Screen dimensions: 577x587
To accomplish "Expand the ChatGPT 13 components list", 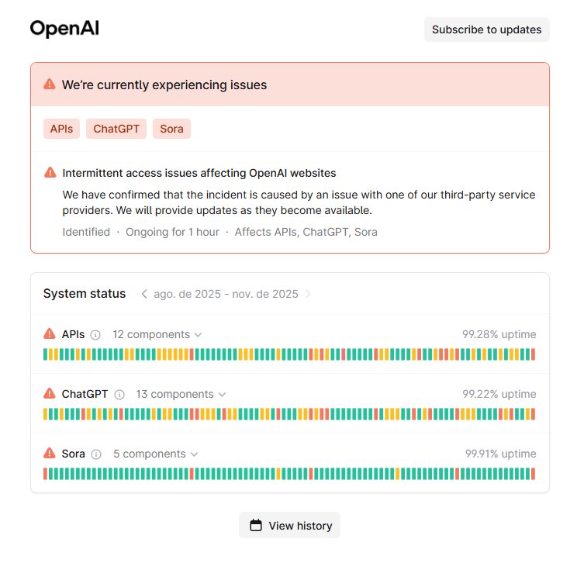I will click(x=181, y=394).
